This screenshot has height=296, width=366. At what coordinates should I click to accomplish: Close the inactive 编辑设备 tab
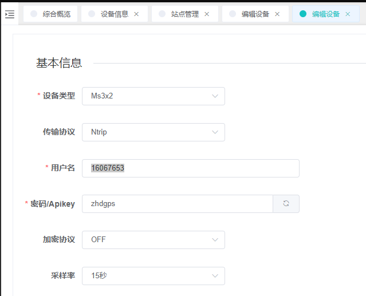[277, 14]
